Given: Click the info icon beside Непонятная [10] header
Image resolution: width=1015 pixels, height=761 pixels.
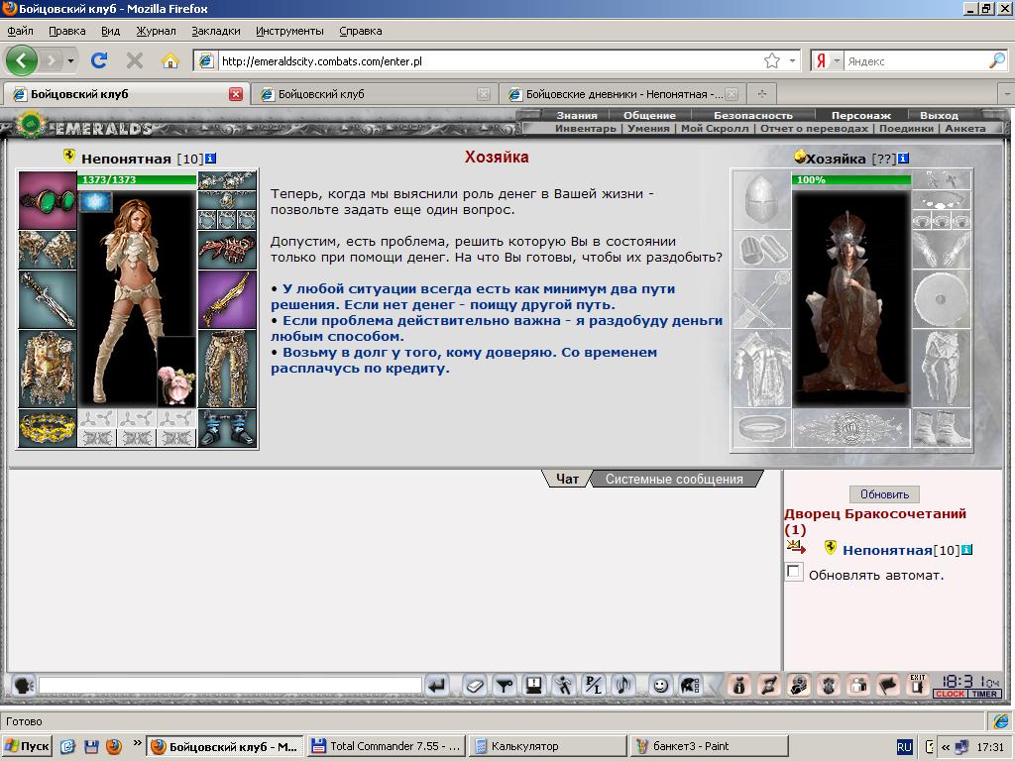Looking at the screenshot, I should (210, 159).
